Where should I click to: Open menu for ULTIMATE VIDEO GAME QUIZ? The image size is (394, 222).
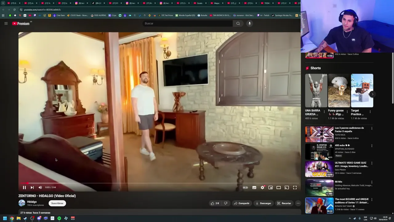tap(372, 163)
